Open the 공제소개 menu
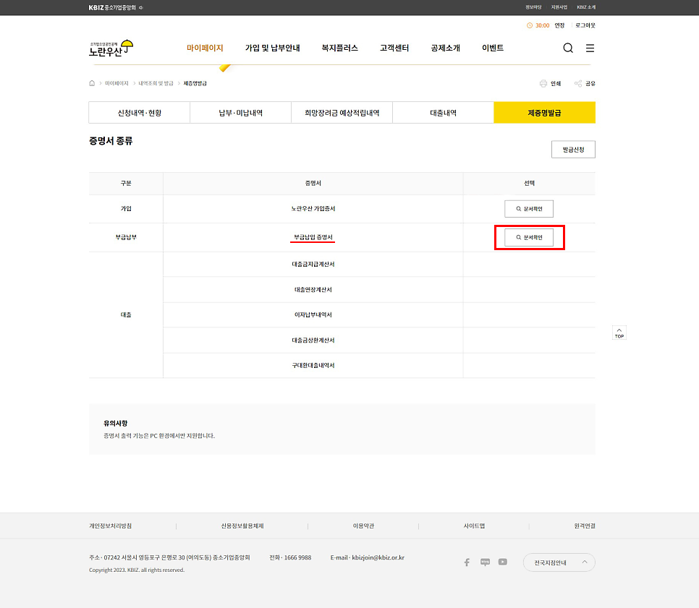Image resolution: width=699 pixels, height=608 pixels. click(445, 48)
